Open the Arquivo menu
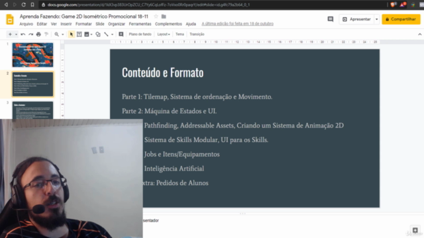 (x=26, y=24)
